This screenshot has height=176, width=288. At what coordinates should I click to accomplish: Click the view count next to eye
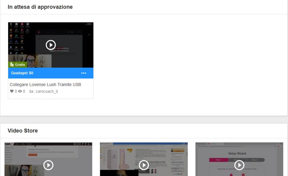(24, 91)
